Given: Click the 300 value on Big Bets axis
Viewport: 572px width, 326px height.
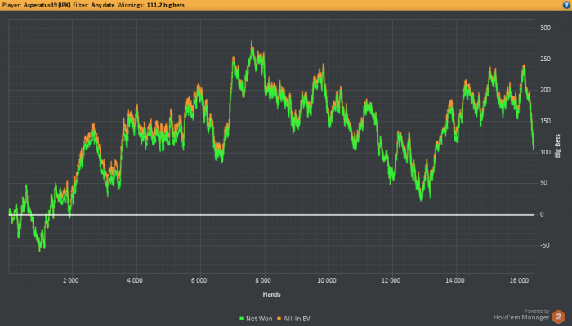Looking at the screenshot, I should point(545,28).
